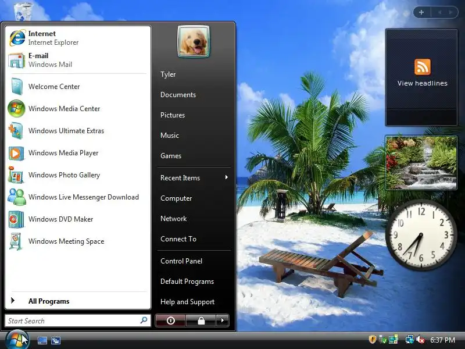
Task: Click the power button in Start menu
Action: pos(170,320)
